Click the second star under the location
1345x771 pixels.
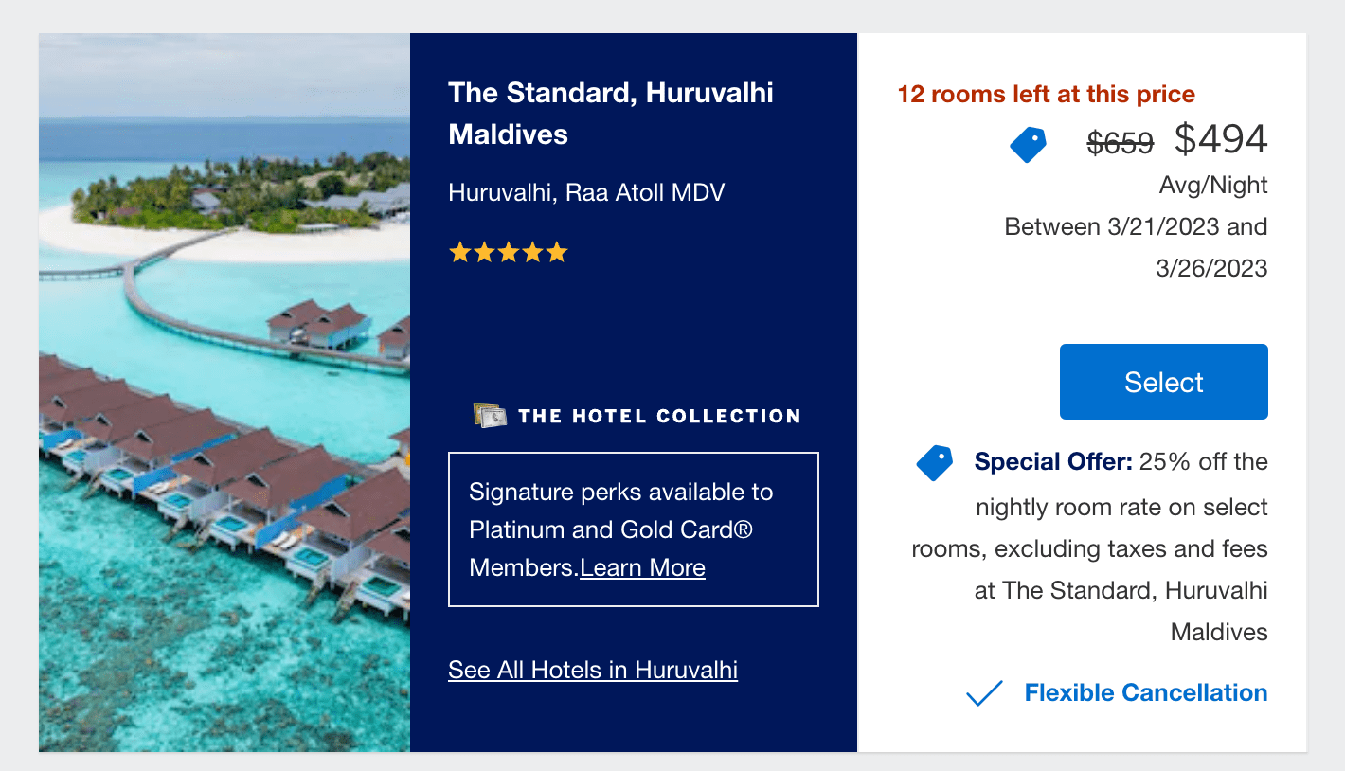coord(483,252)
